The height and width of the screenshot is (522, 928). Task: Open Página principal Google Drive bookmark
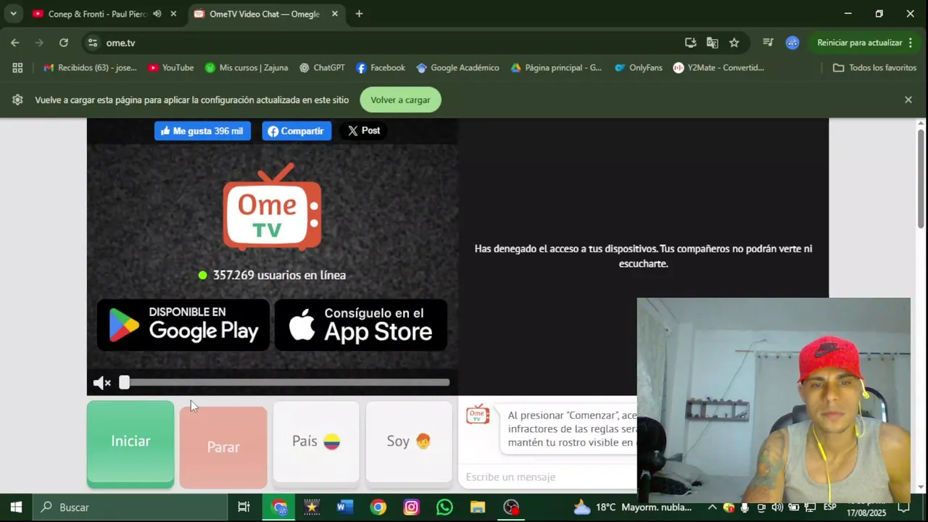coord(556,67)
